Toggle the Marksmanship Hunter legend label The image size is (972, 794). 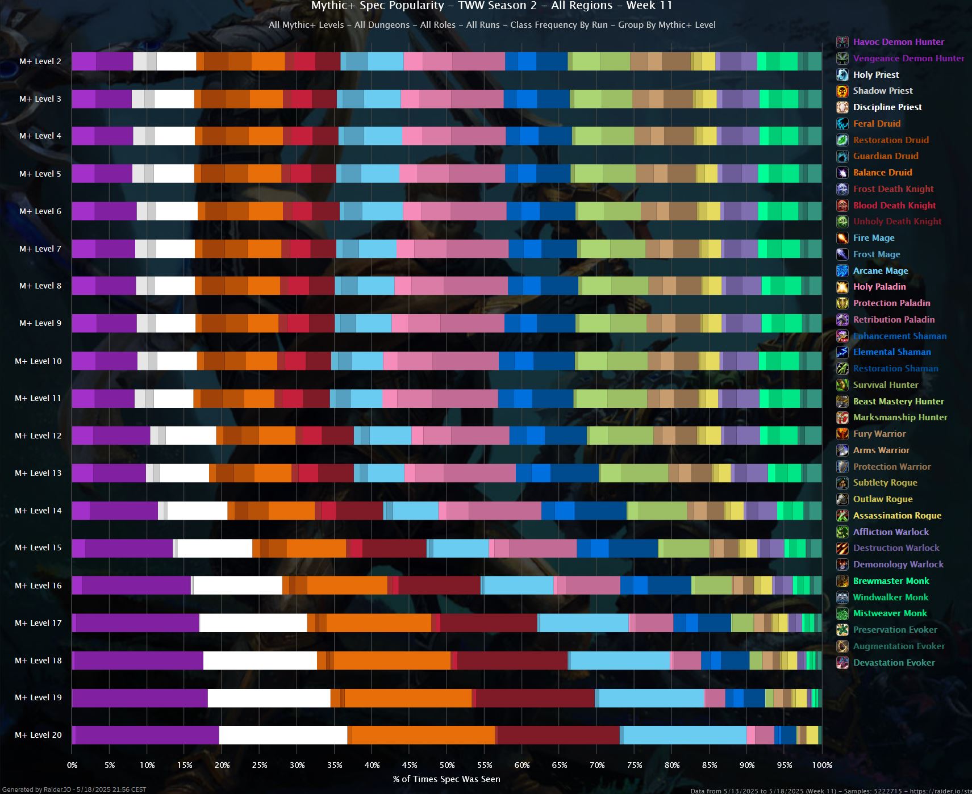coord(900,417)
